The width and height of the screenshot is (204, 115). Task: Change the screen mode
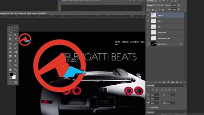(15, 82)
